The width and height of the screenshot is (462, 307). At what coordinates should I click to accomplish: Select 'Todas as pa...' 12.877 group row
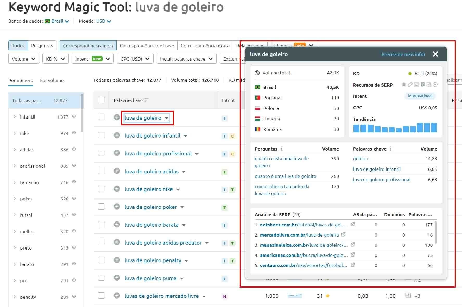[x=45, y=100]
